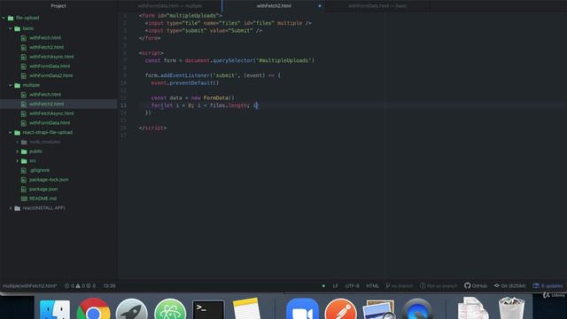Open Finder from the Dock
The width and height of the screenshot is (567, 319).
tap(55, 309)
